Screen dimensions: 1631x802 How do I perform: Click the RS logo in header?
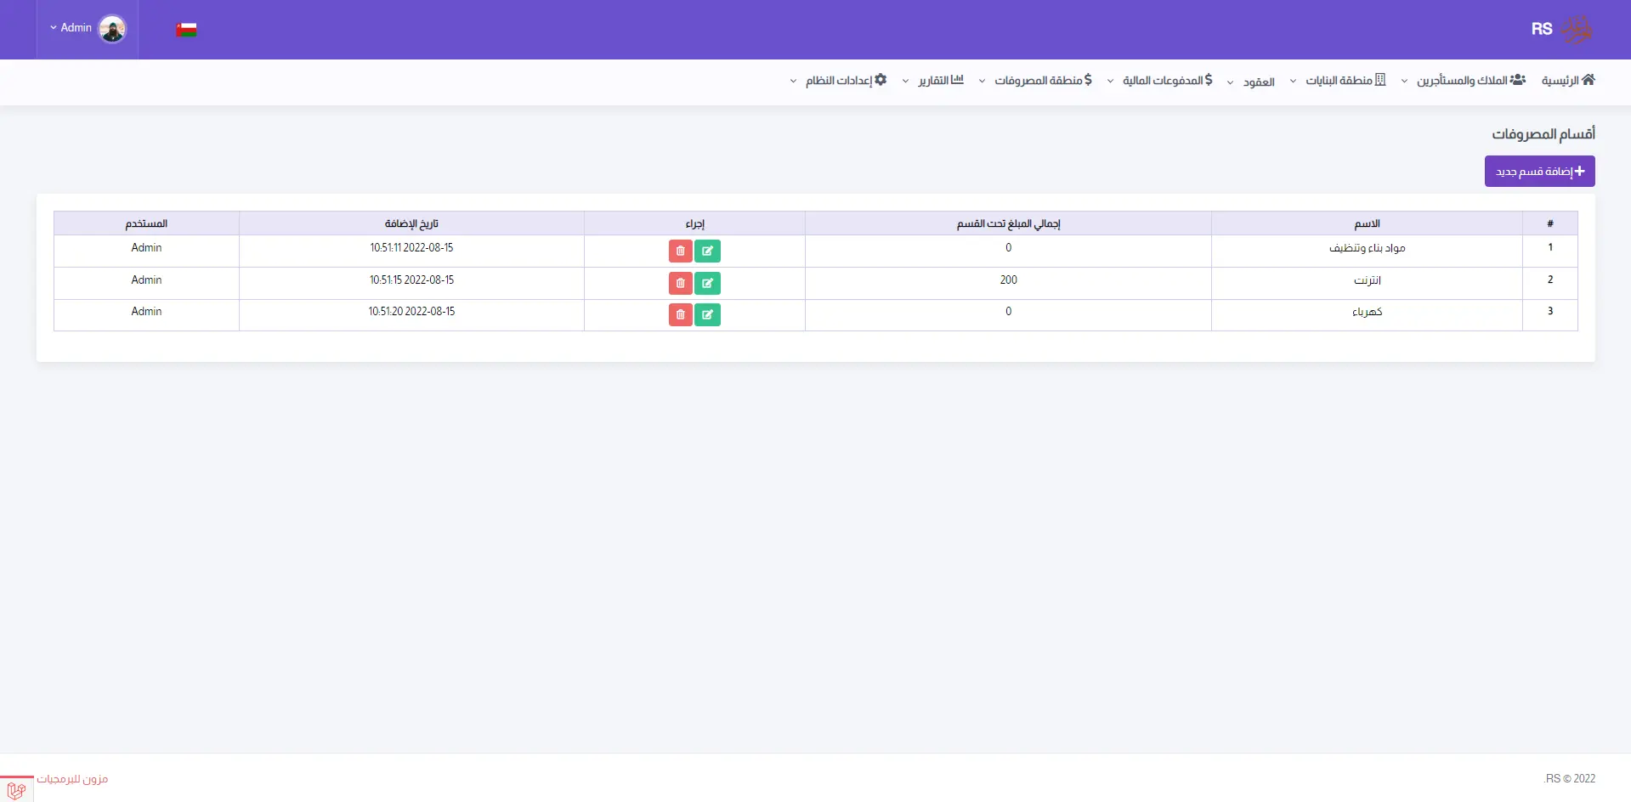[x=1561, y=30]
